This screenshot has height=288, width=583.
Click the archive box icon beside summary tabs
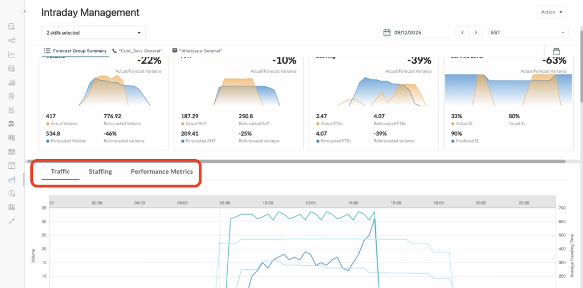coord(556,51)
